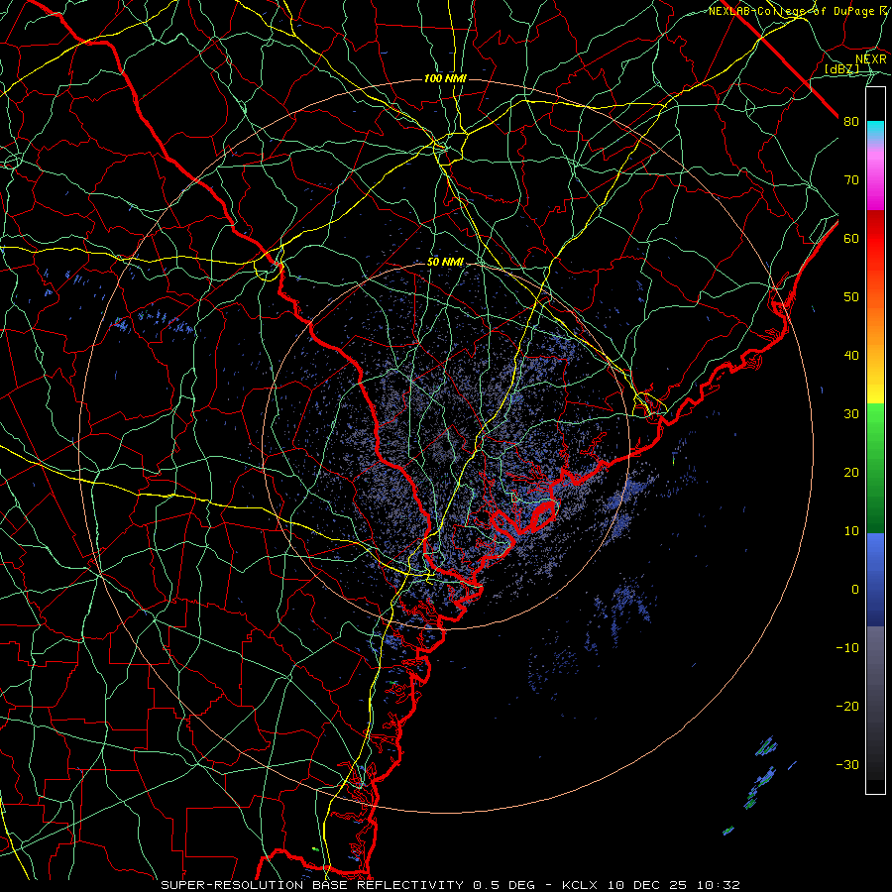Viewport: 892px width, 892px height.
Task: Click the 50 value on the dBZ scale
Action: tap(851, 297)
